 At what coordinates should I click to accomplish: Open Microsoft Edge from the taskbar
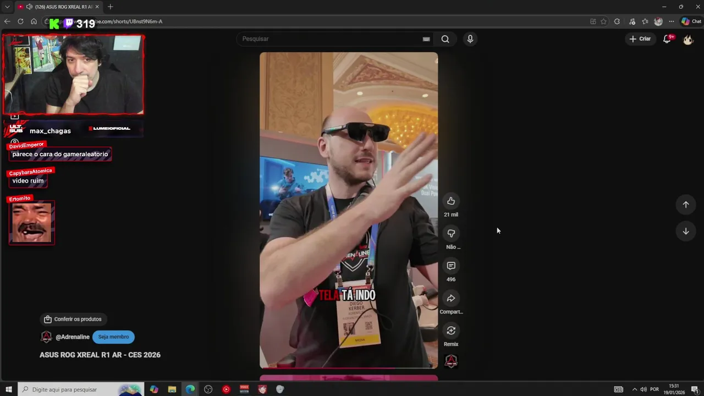pos(190,389)
